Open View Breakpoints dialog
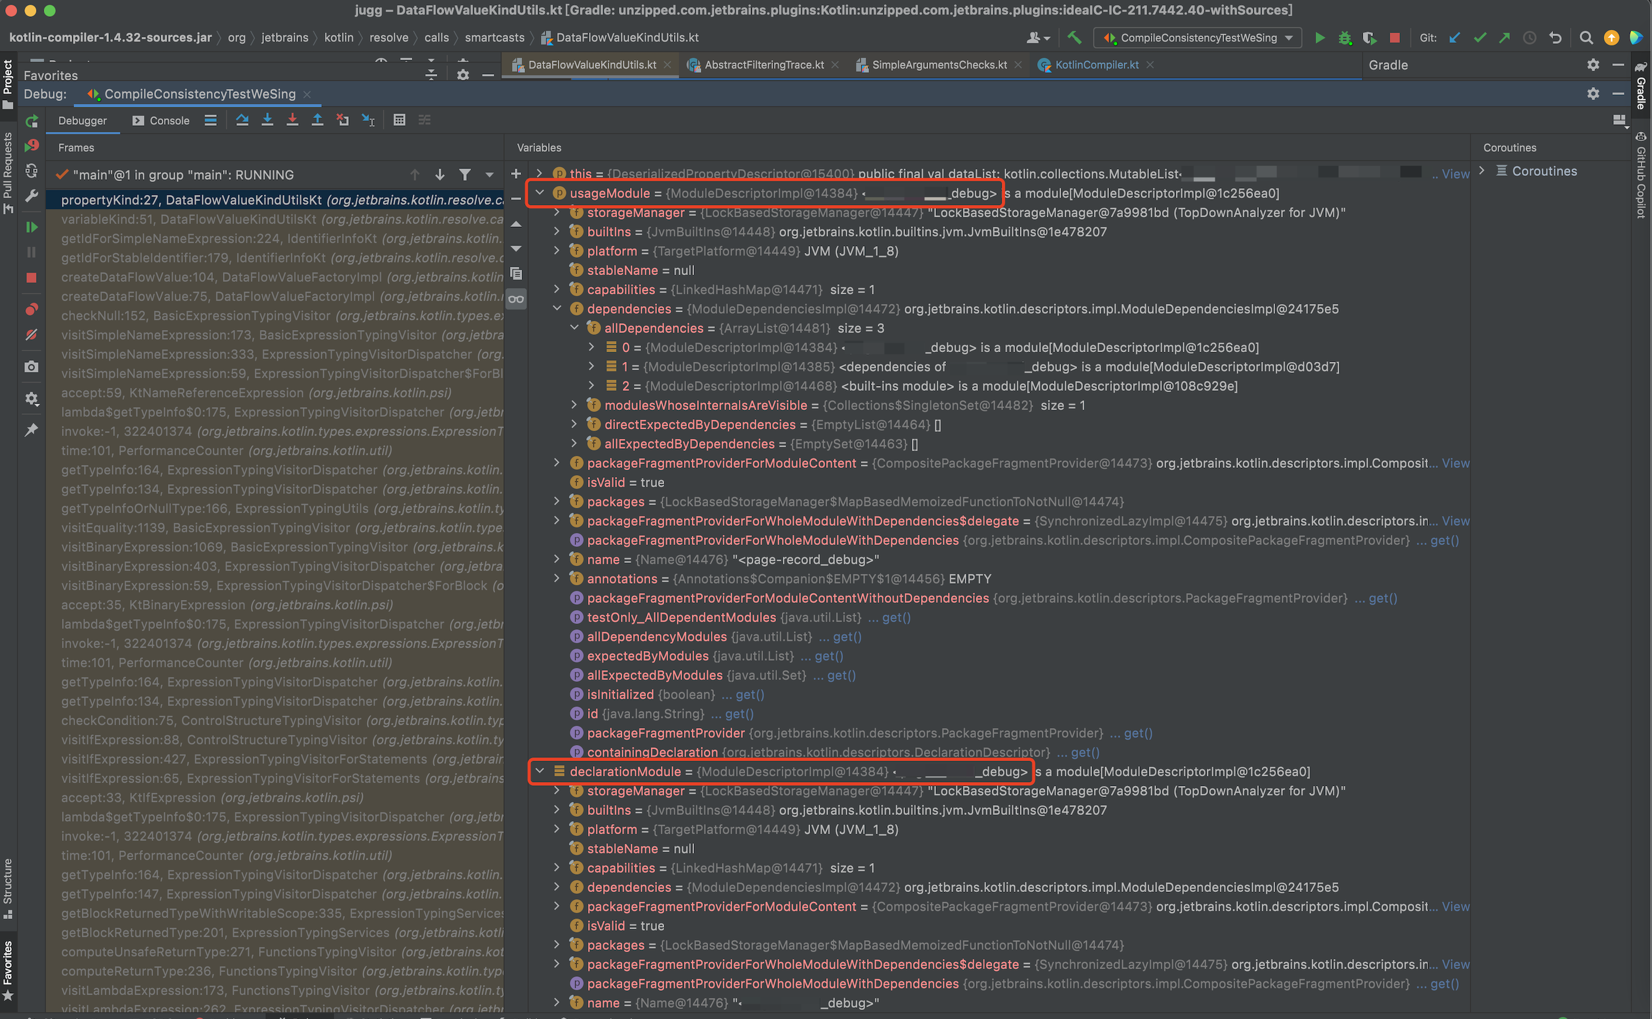 [x=31, y=310]
